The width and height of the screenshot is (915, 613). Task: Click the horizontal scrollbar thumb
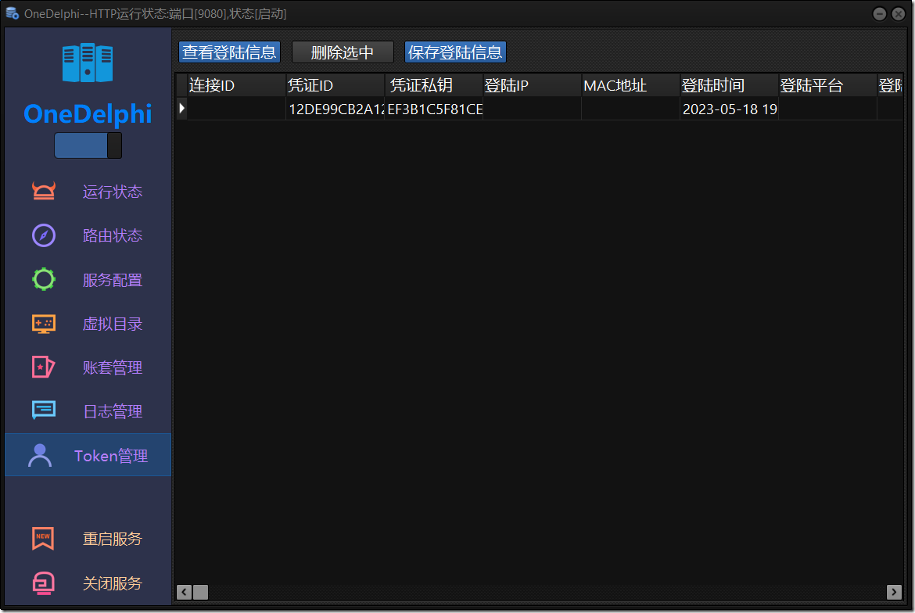[201, 592]
